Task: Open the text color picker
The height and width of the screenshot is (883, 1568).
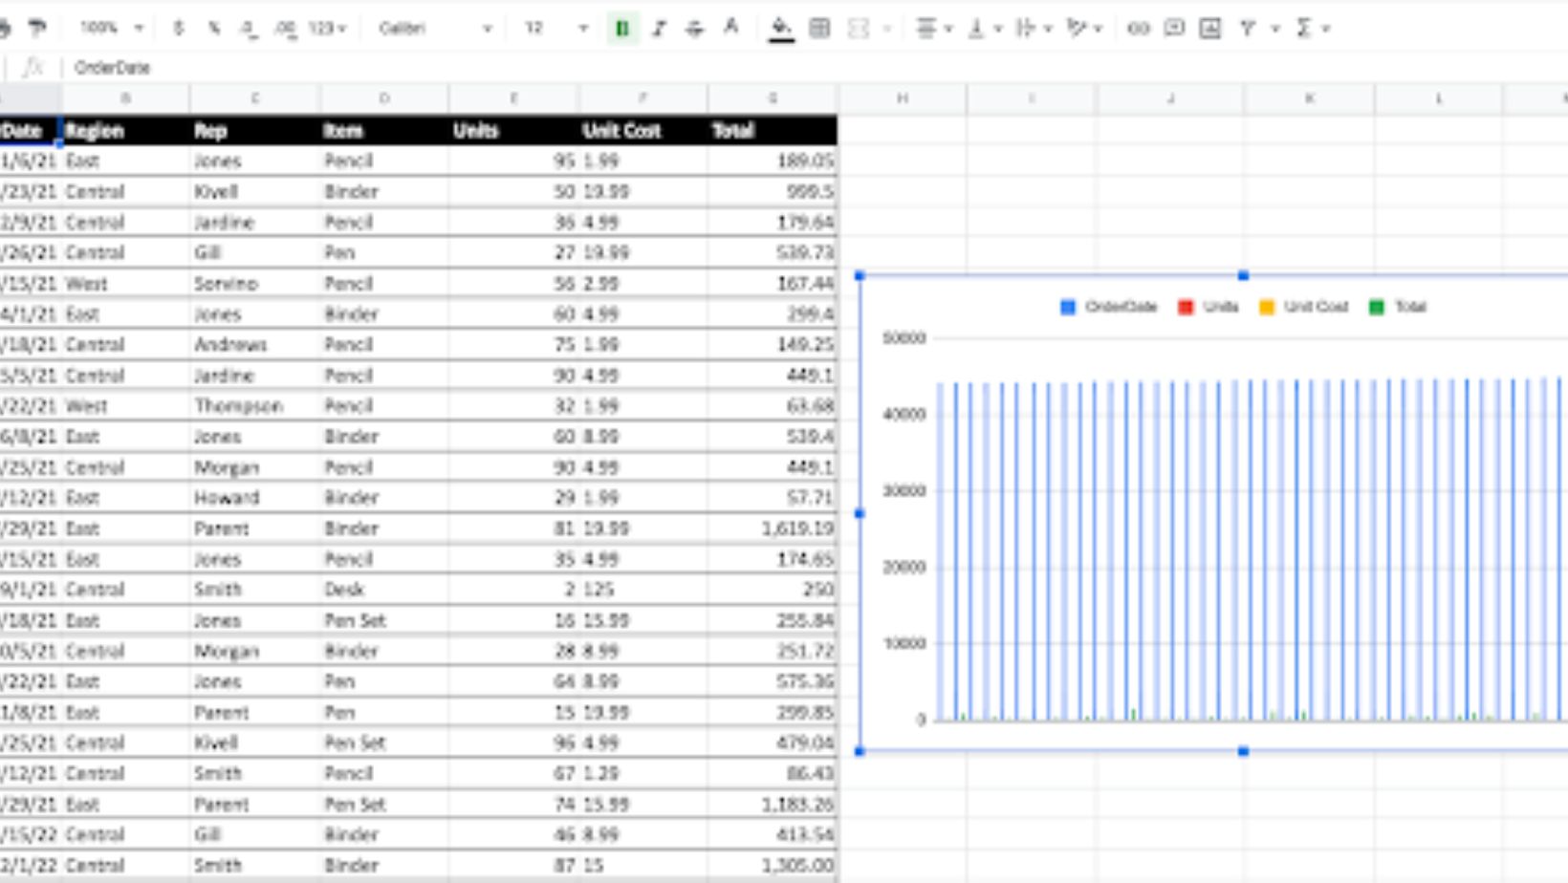Action: point(730,29)
